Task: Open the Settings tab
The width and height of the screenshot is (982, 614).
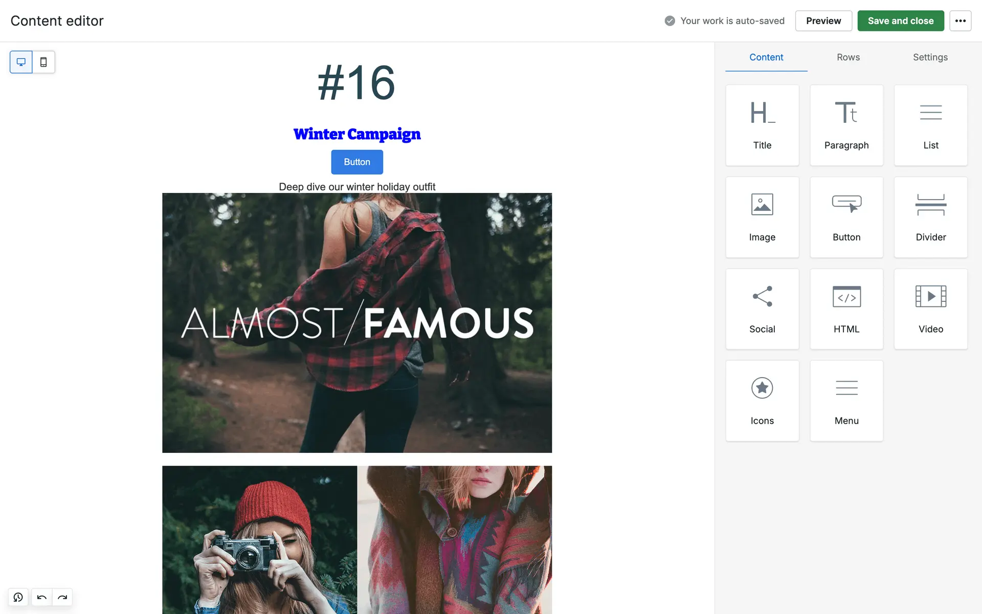Action: [930, 57]
